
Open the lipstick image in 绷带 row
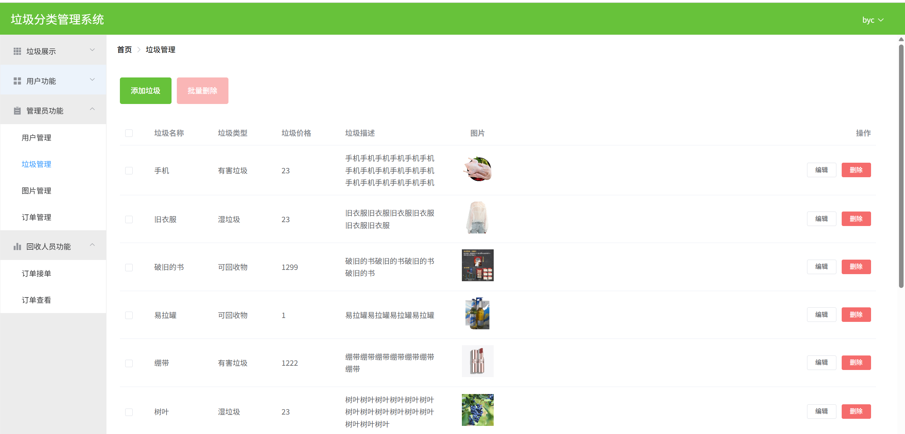[477, 361]
